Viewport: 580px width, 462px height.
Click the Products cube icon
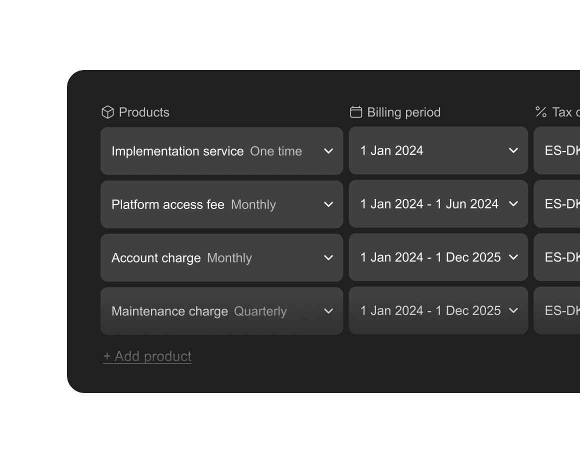107,112
